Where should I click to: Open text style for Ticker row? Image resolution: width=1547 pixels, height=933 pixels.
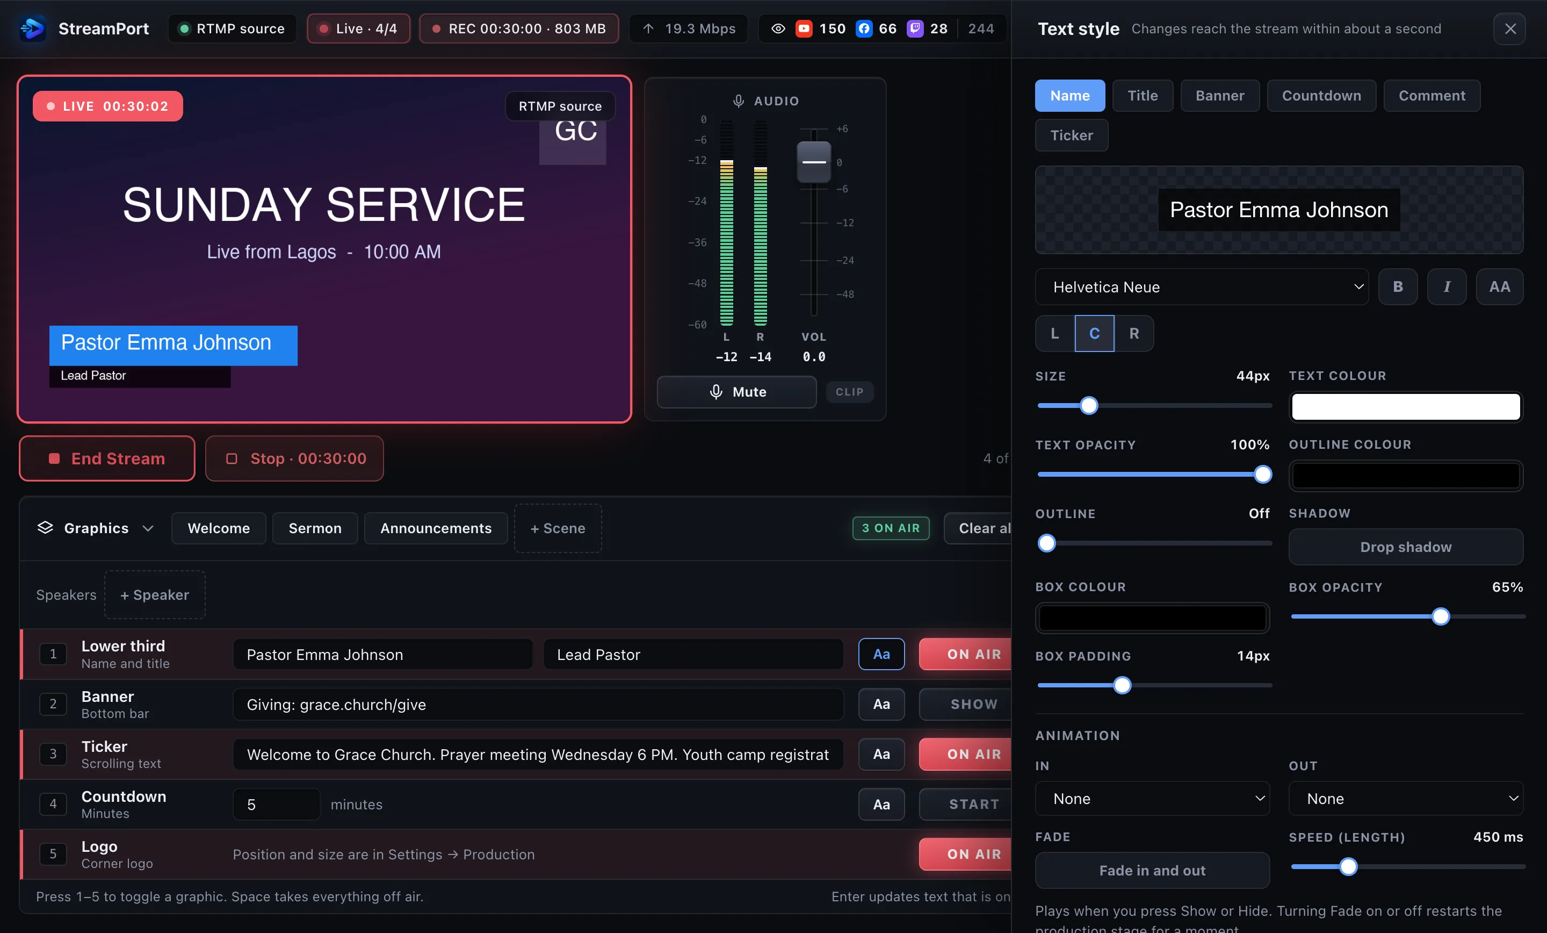point(881,754)
